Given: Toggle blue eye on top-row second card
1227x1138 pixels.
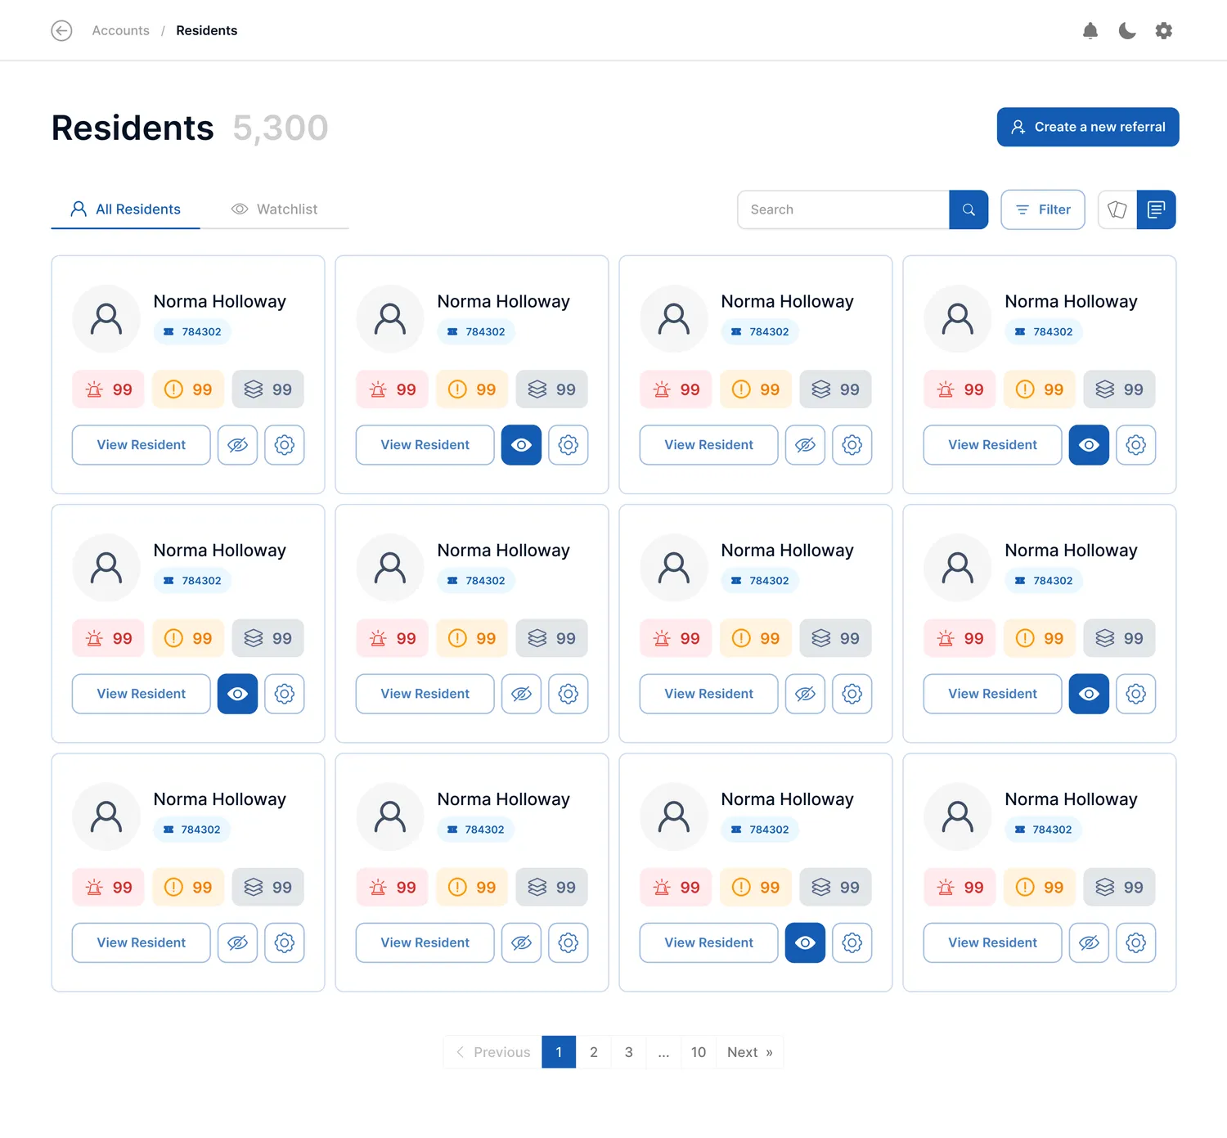Looking at the screenshot, I should point(522,445).
